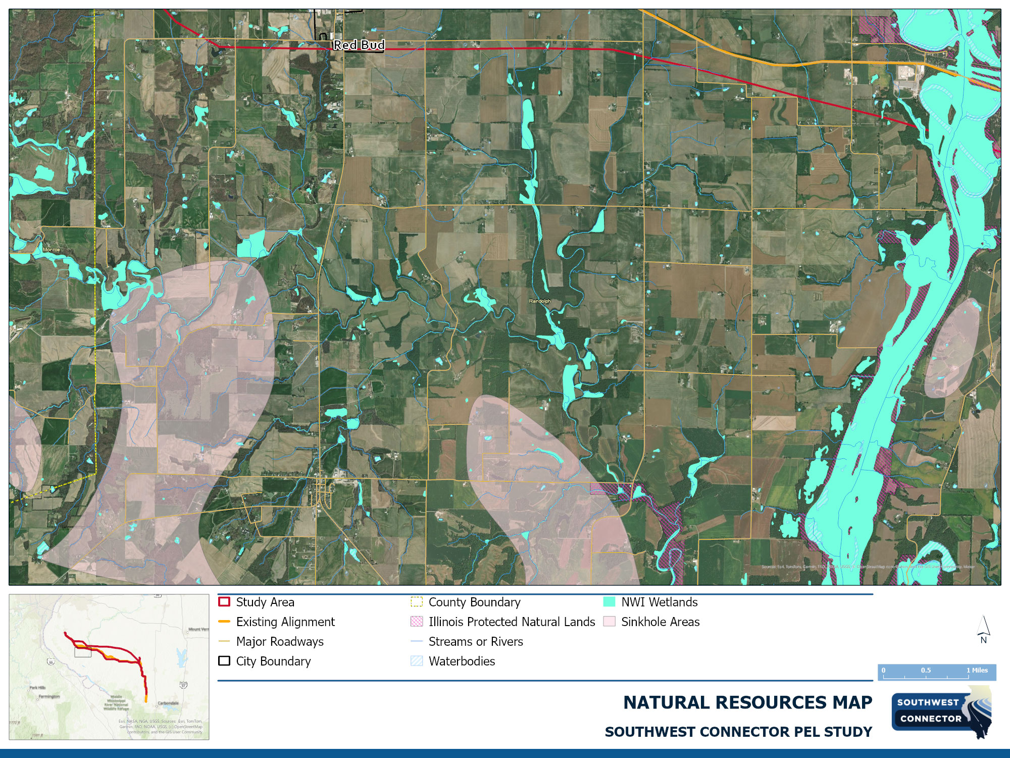Click the Waterbodies striped legend symbol
Screen dimensions: 1010x758
click(417, 661)
